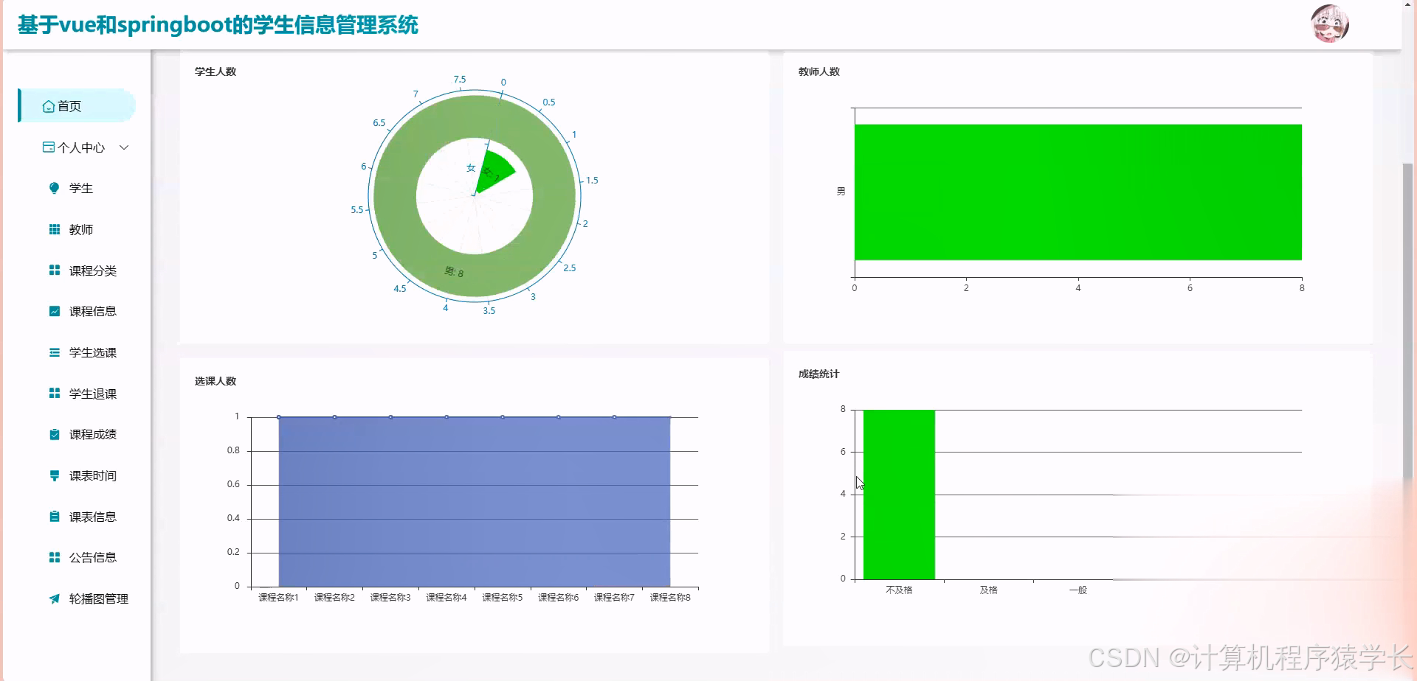Click the squares icon beside 课程分类
1417x681 pixels.
(54, 270)
